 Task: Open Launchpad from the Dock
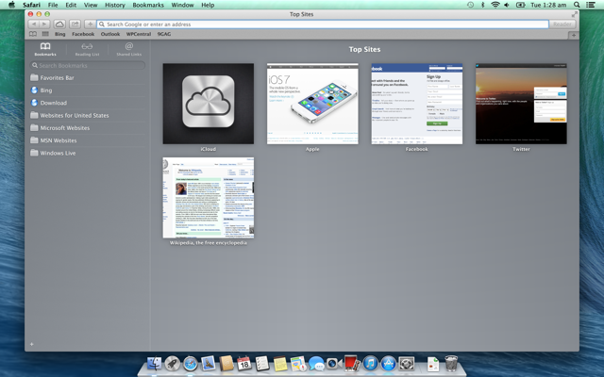[x=172, y=363]
